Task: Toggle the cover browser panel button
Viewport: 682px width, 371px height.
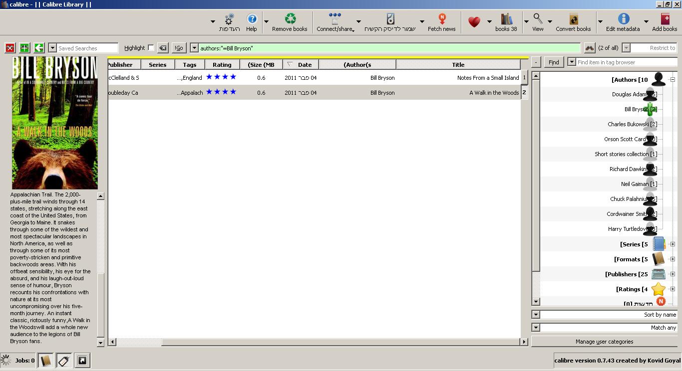Action: tap(82, 360)
